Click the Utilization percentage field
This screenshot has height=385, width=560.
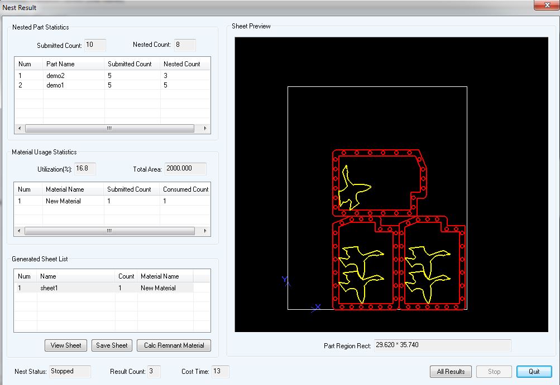tap(85, 169)
